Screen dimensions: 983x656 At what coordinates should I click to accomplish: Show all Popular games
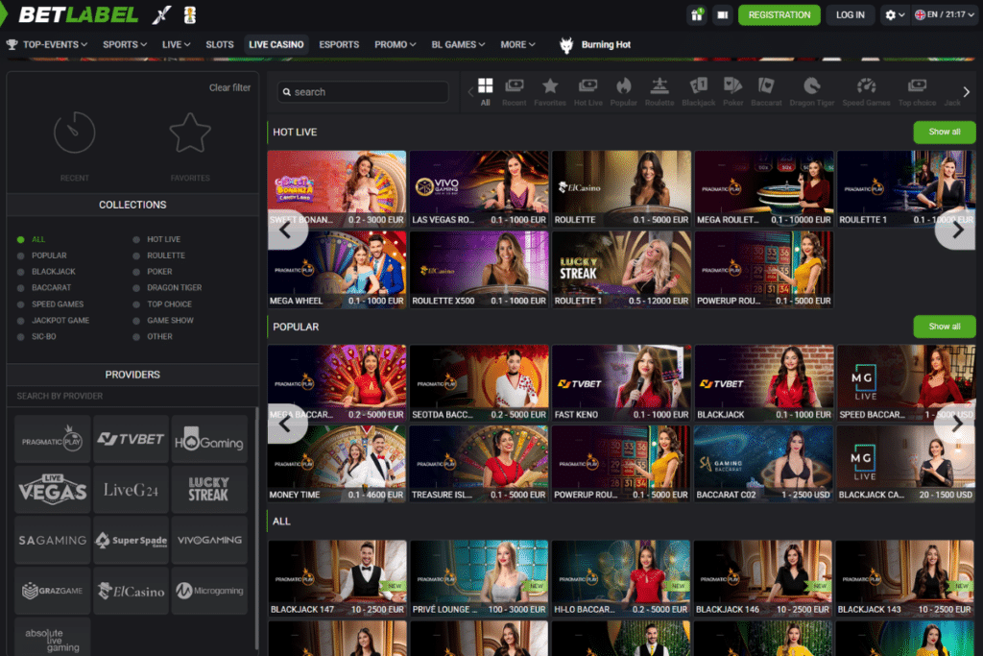(x=945, y=327)
